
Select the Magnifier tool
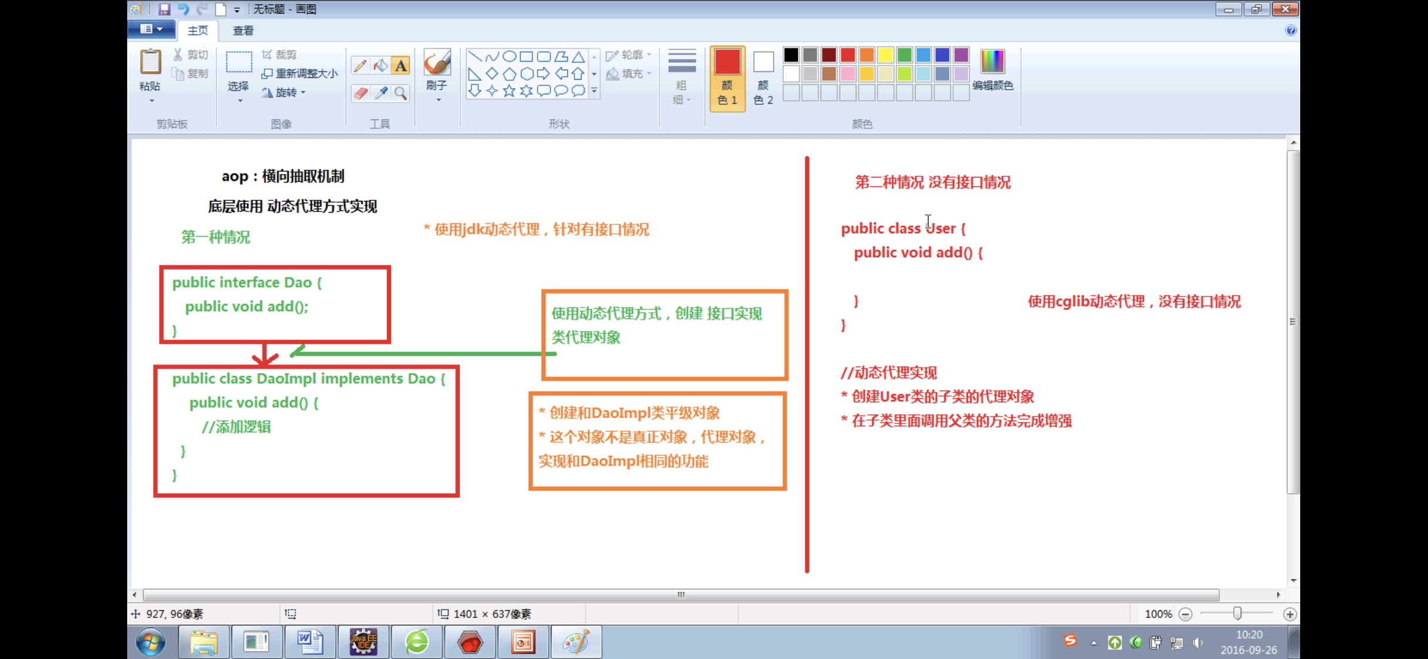(x=400, y=93)
